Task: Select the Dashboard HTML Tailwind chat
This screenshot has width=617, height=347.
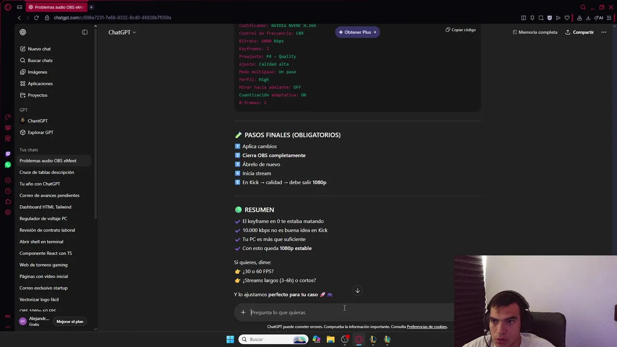Action: tap(45, 207)
